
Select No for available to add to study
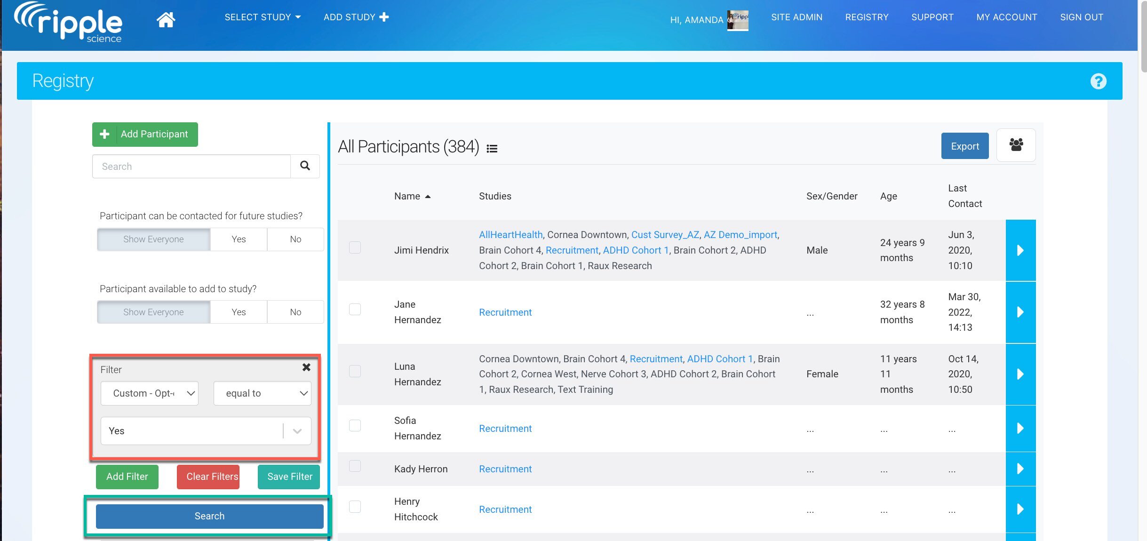point(295,312)
